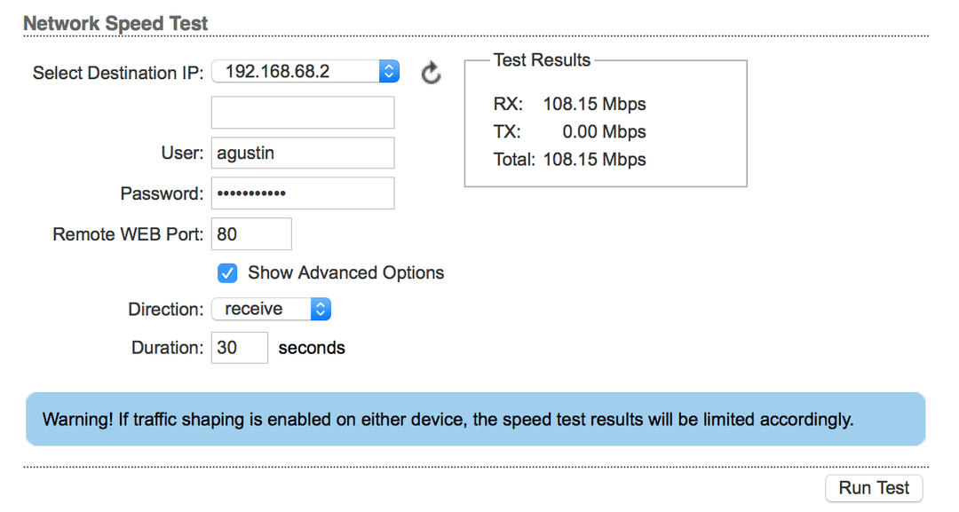Image resolution: width=959 pixels, height=512 pixels.
Task: Click the Network Speed Test heading
Action: [x=115, y=23]
